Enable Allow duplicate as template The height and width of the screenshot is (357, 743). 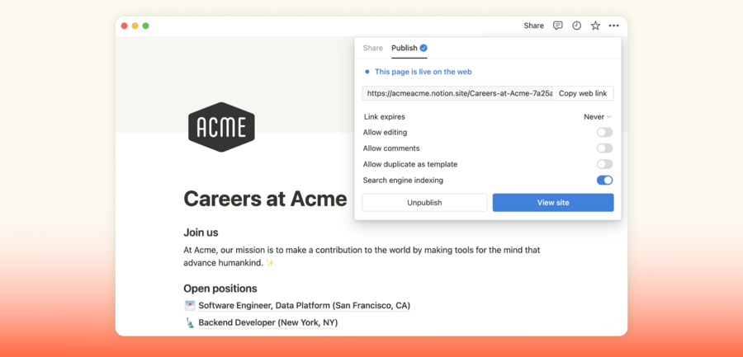point(604,164)
